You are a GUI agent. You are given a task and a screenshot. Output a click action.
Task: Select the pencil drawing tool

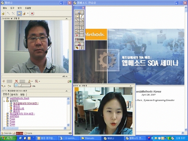pyautogui.click(x=81, y=16)
